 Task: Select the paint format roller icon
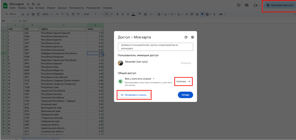38,14
